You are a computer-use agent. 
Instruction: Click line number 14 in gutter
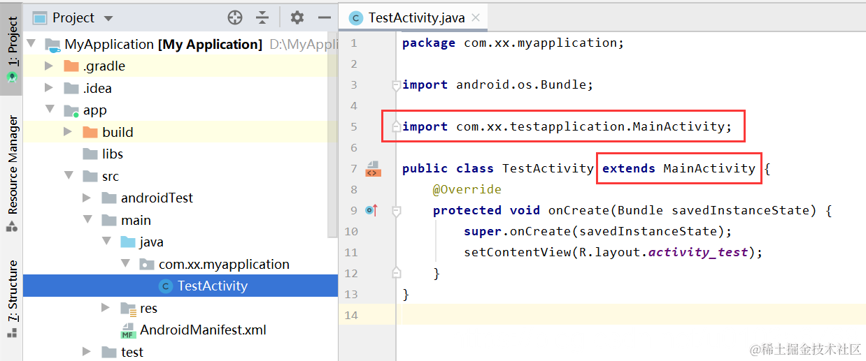coord(351,315)
